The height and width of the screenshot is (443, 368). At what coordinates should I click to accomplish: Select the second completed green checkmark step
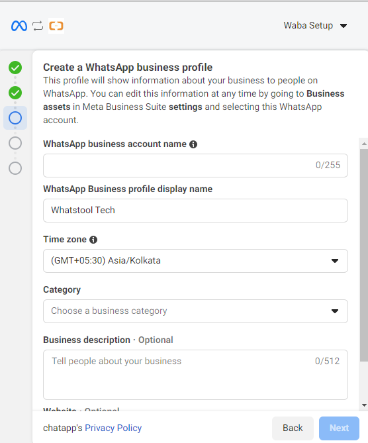(x=15, y=93)
